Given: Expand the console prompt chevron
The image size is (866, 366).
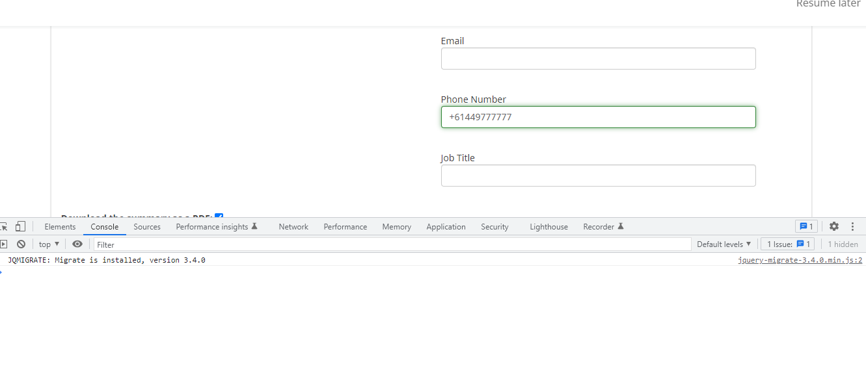Looking at the screenshot, I should point(2,272).
